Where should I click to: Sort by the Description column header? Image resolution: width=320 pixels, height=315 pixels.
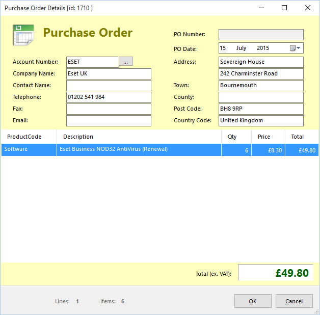pyautogui.click(x=139, y=137)
